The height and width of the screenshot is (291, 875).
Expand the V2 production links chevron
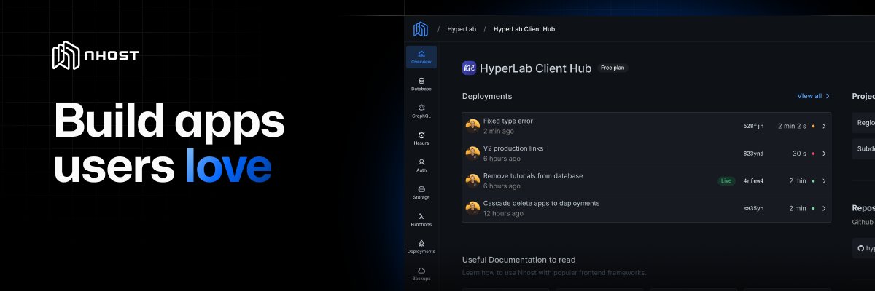point(824,154)
